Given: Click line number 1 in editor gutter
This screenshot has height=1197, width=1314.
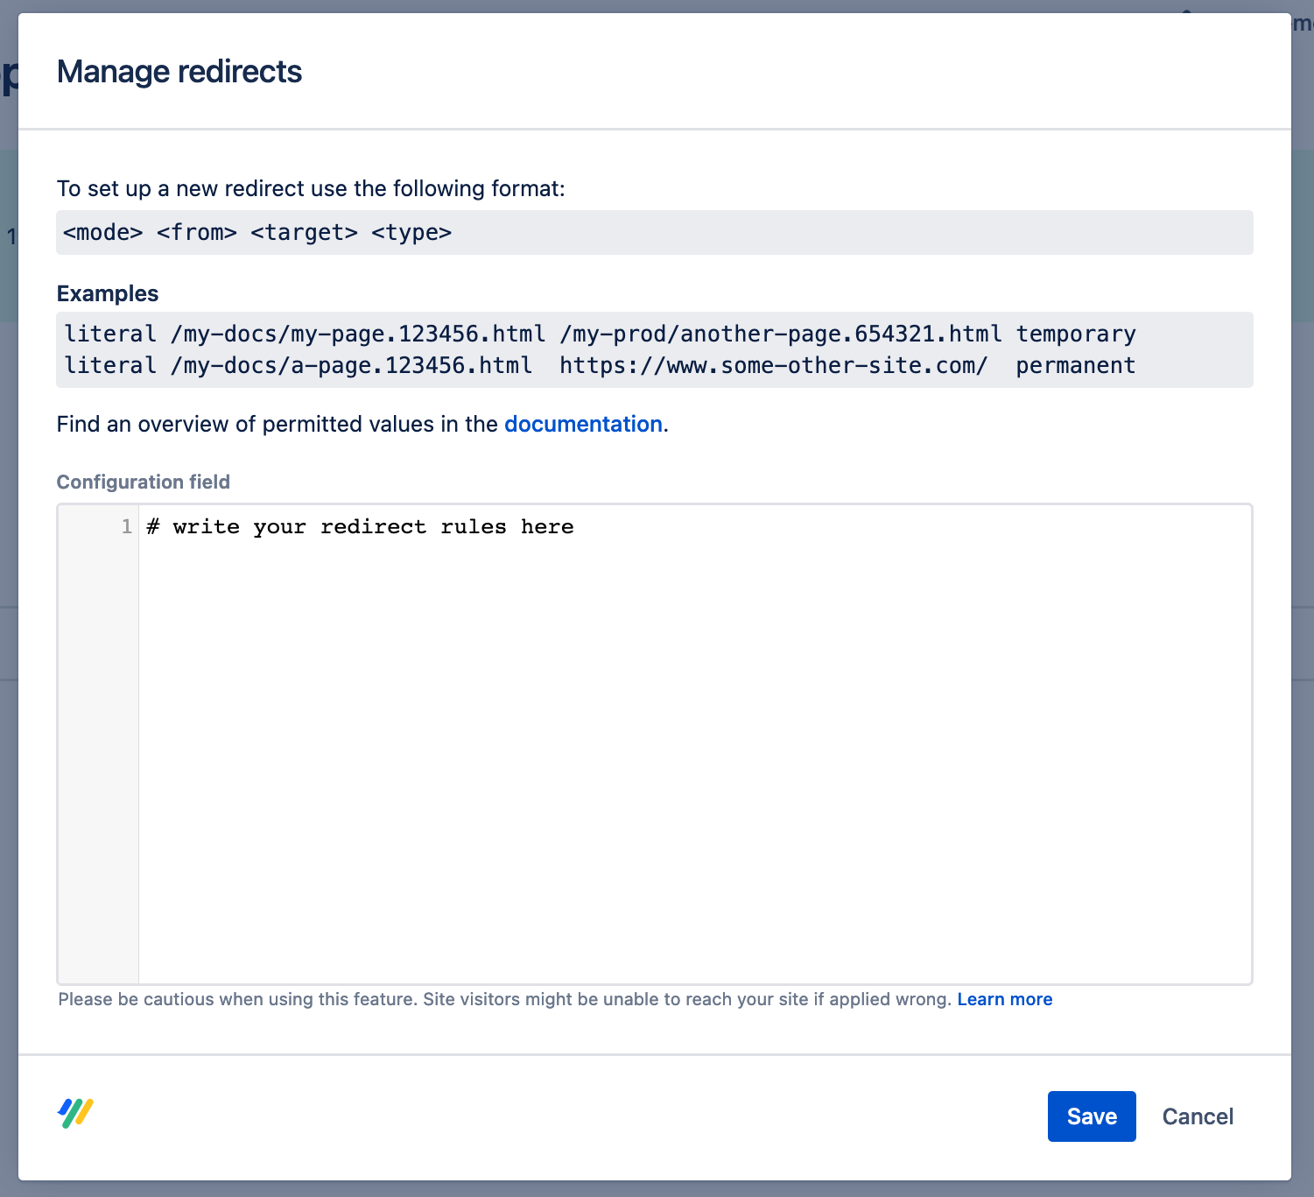Looking at the screenshot, I should click(126, 527).
